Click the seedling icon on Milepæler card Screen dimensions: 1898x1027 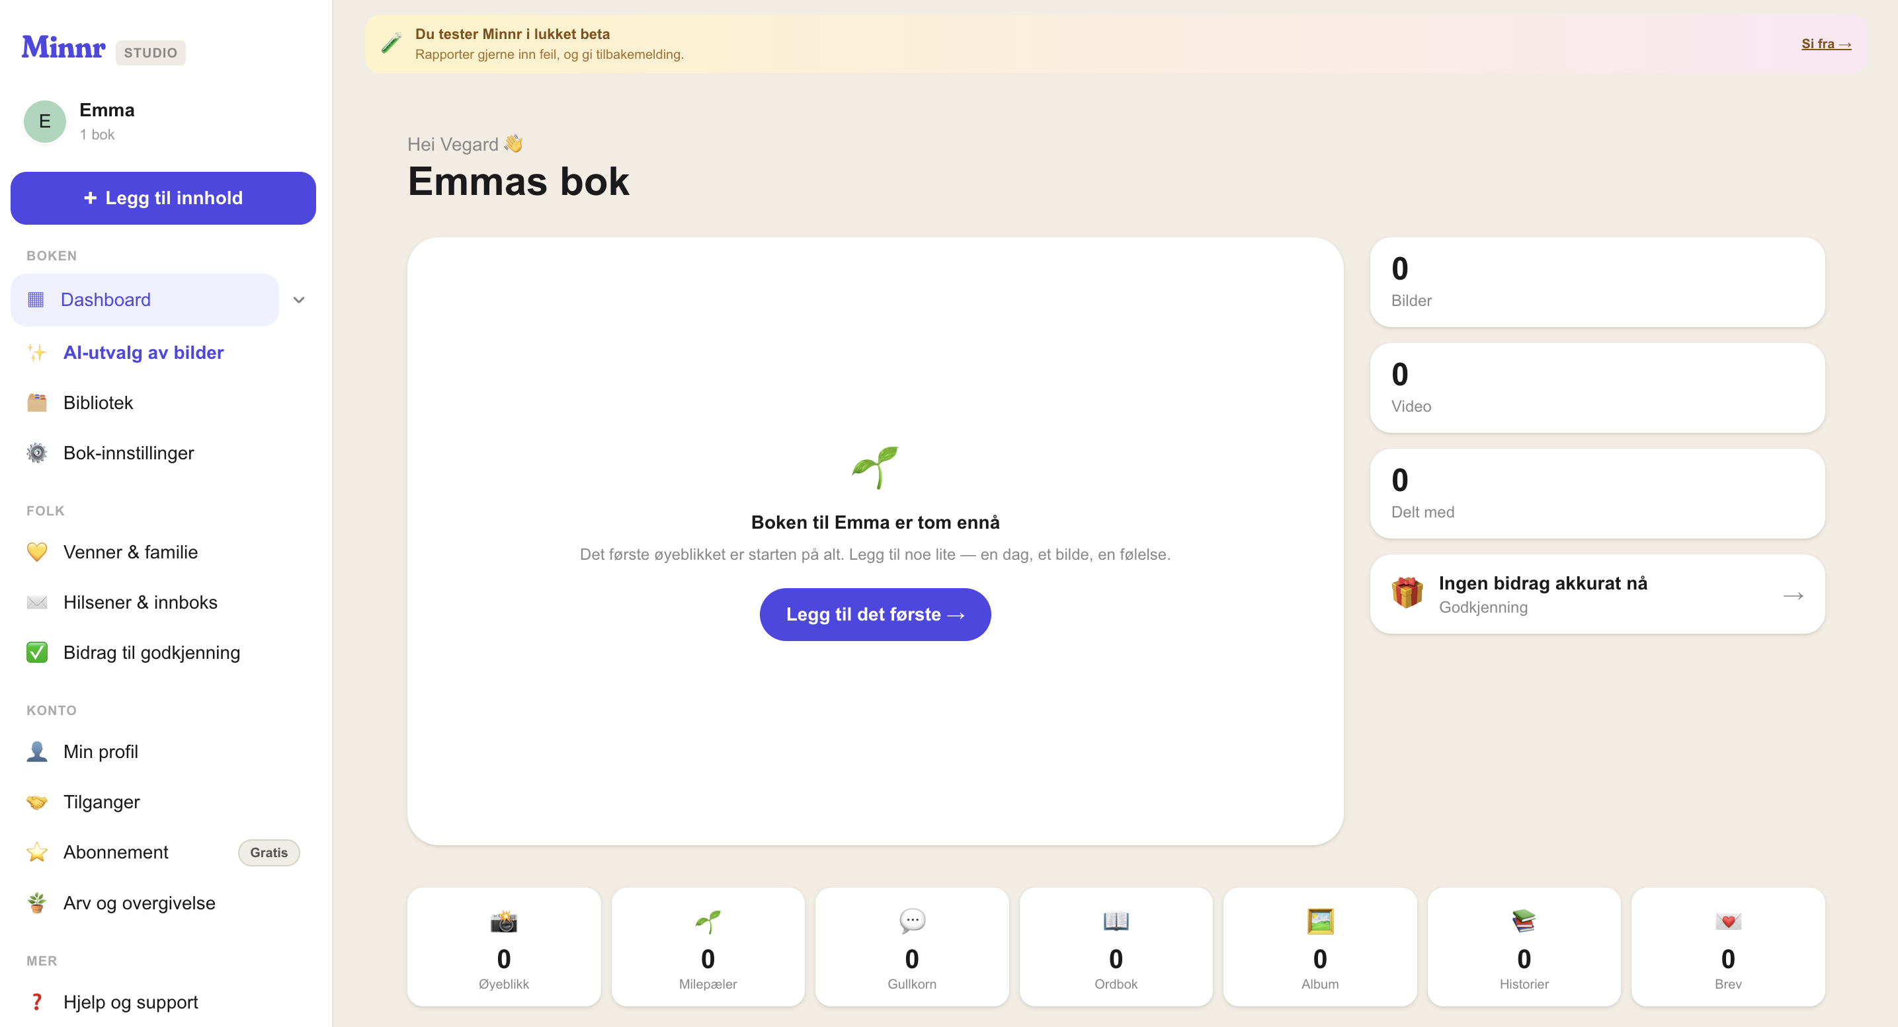[708, 922]
